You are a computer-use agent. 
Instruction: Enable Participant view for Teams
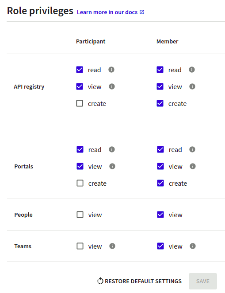[x=80, y=246]
